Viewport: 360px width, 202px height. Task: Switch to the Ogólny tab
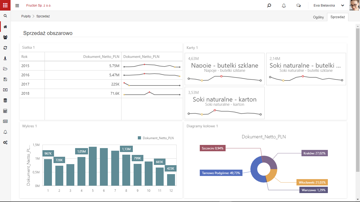(318, 17)
